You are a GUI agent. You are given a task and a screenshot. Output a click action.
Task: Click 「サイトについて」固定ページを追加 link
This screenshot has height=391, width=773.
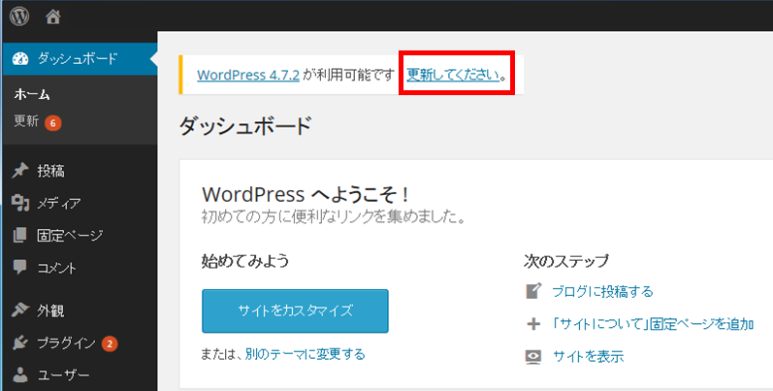653,324
